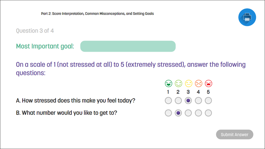Select rating 4 for question A
The width and height of the screenshot is (265, 149).
tap(198, 101)
